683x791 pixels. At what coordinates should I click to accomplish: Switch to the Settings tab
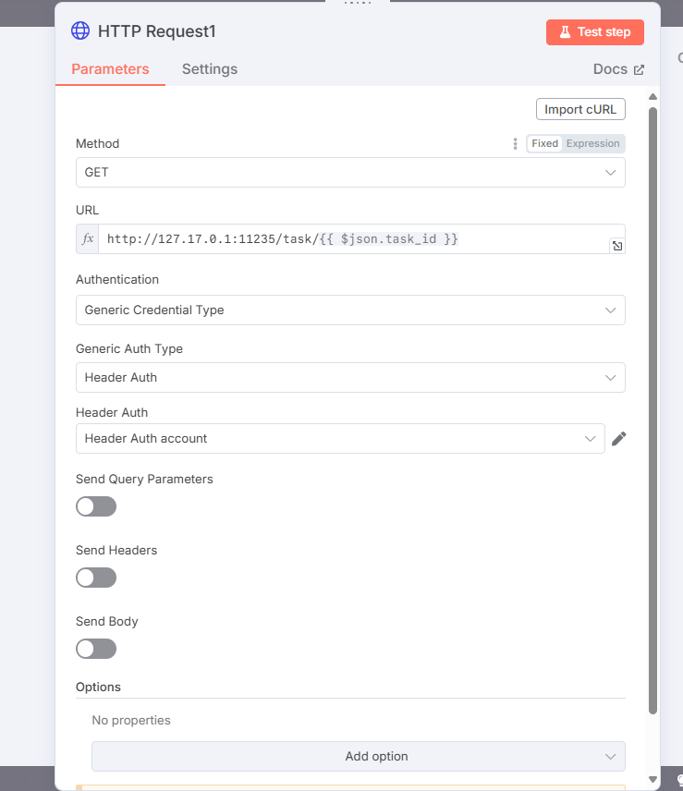click(x=210, y=69)
